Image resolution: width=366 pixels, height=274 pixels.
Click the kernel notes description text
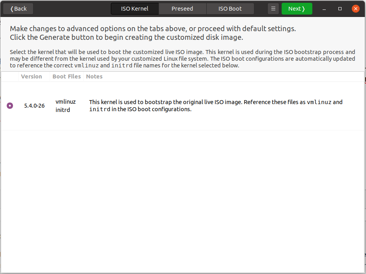point(216,106)
